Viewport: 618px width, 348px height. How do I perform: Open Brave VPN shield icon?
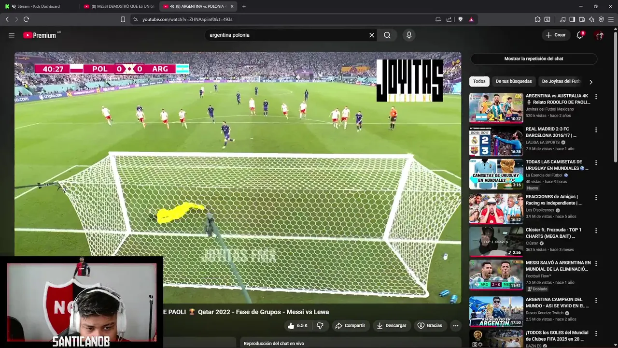[601, 19]
